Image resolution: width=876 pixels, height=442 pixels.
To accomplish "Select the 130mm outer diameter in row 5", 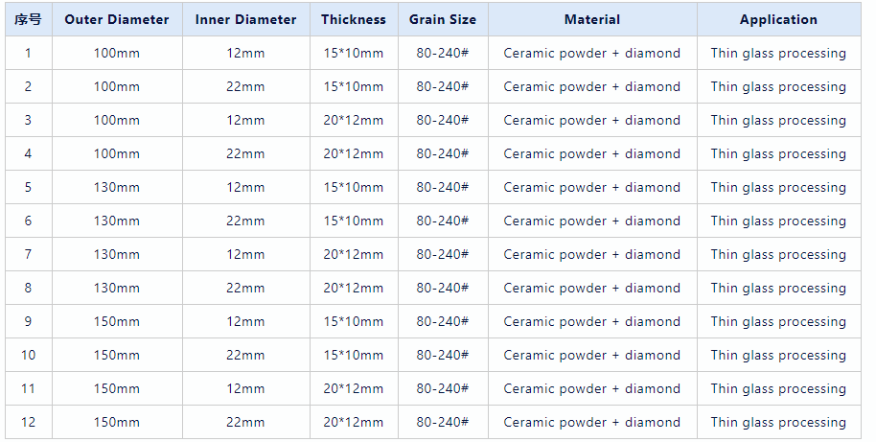I will tap(117, 187).
